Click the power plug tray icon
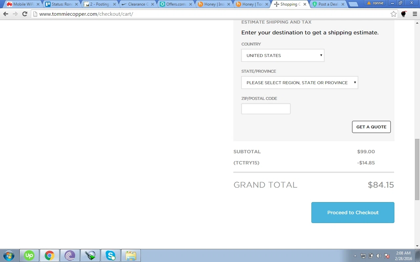Screen dimensions: 420x262 pos(371,256)
